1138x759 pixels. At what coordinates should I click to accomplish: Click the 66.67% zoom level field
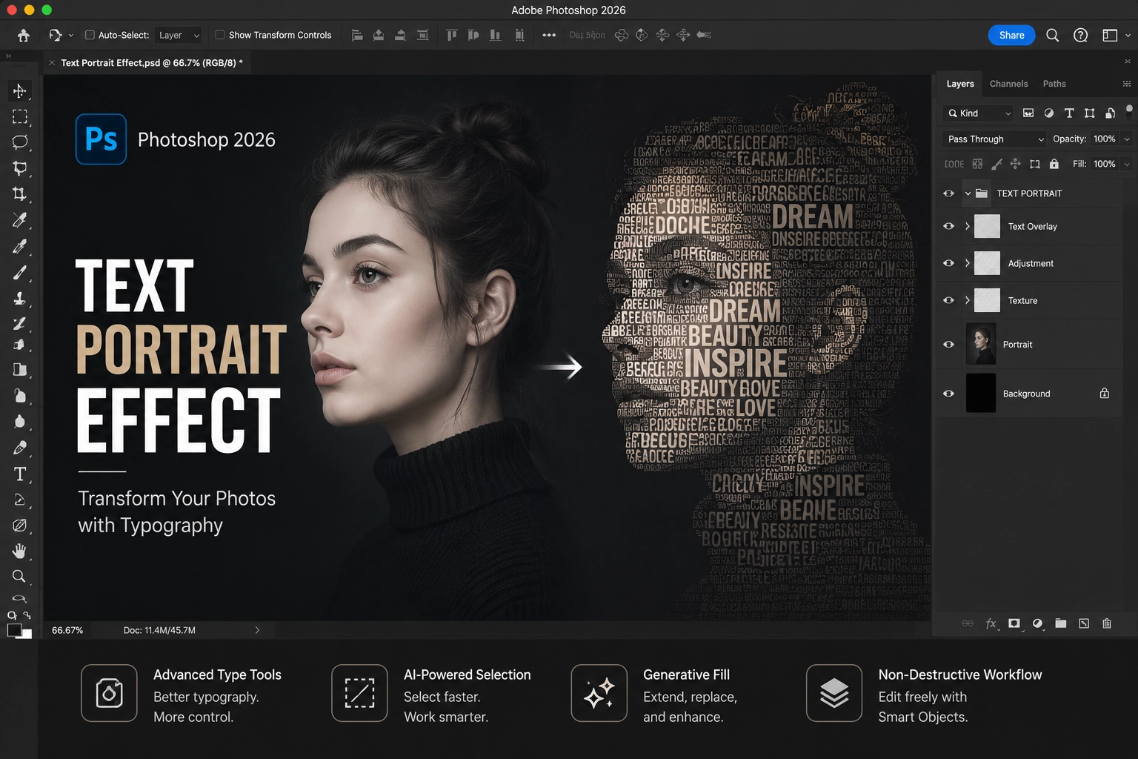pyautogui.click(x=67, y=630)
